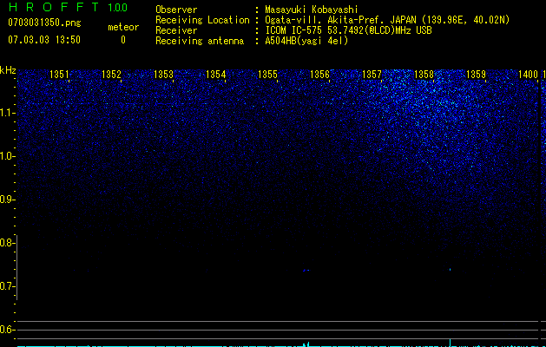Viewport: 546px width, 347px height.
Task: Select the file name 0703031350.png
Action: [x=44, y=23]
